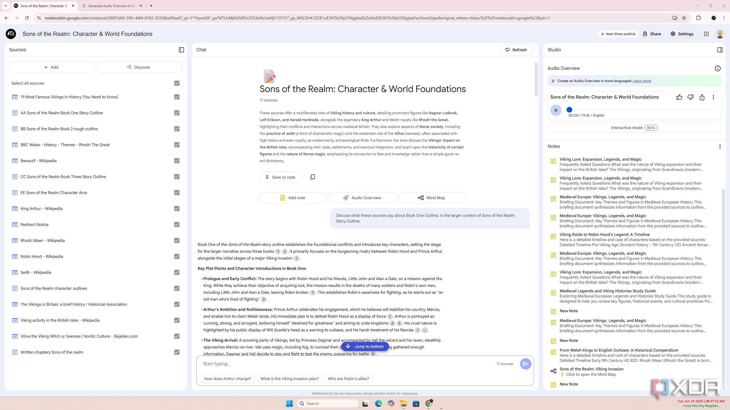Open the Notes section options menu
Image resolution: width=730 pixels, height=410 pixels.
720,146
